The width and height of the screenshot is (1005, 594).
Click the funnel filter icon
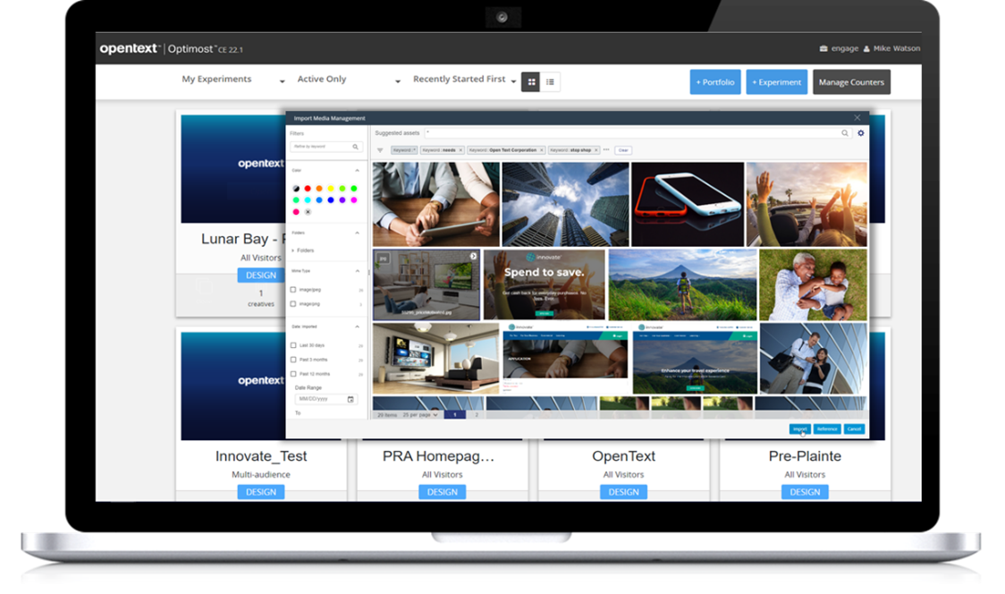click(380, 150)
